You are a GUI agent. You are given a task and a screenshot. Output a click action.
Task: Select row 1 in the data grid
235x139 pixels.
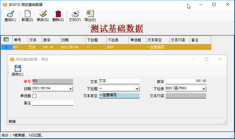tap(106, 47)
